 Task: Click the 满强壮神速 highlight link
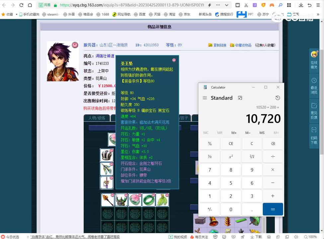coord(105,56)
